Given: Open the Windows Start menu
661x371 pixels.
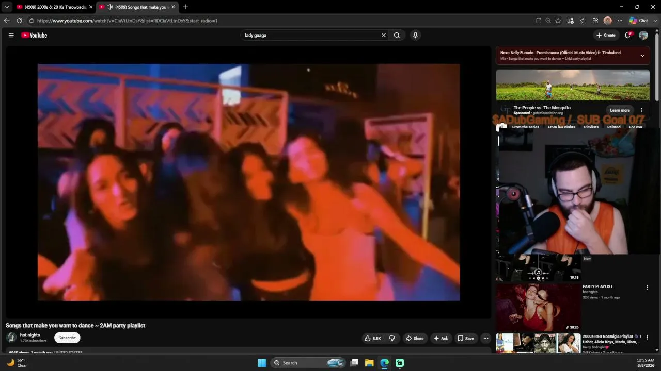Looking at the screenshot, I should click(262, 363).
